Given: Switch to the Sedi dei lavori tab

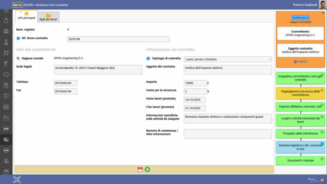Looking at the screenshot, I should 48,17.
